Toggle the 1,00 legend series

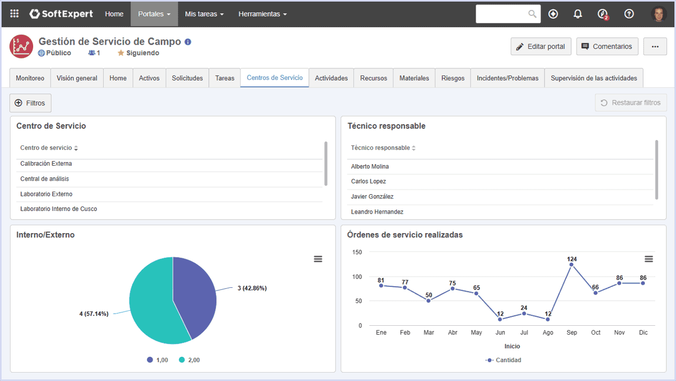pos(157,360)
